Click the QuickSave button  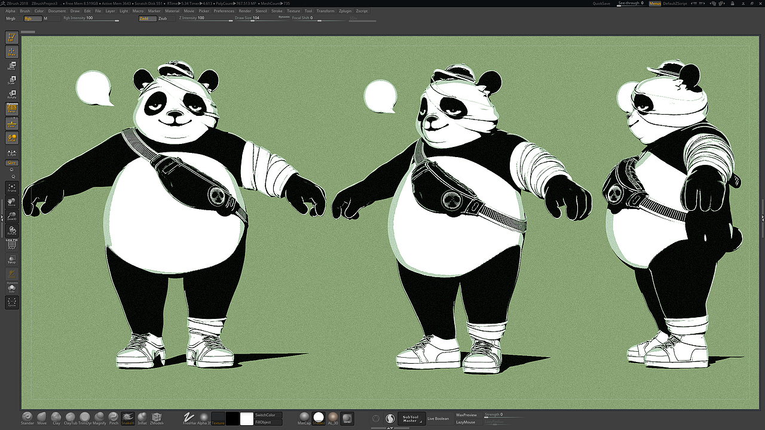[601, 4]
